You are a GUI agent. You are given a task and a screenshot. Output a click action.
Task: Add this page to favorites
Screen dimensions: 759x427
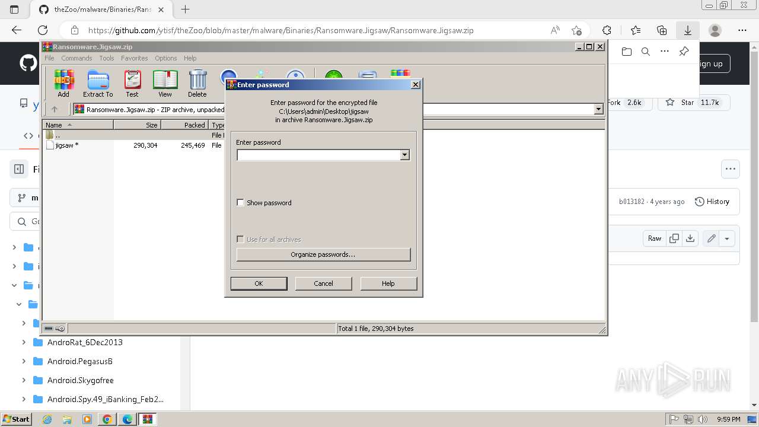point(576,30)
